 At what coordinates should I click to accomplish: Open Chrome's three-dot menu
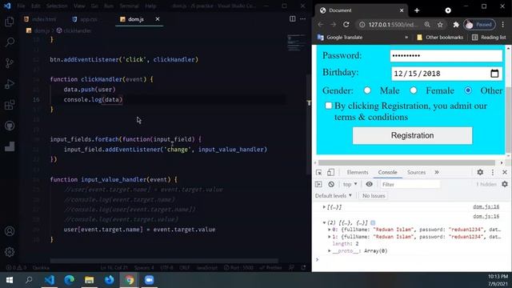(x=503, y=25)
